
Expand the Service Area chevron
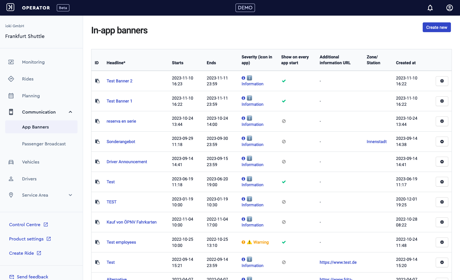click(x=70, y=195)
